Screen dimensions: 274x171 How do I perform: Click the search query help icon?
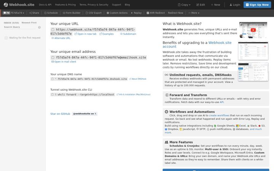click(39, 27)
